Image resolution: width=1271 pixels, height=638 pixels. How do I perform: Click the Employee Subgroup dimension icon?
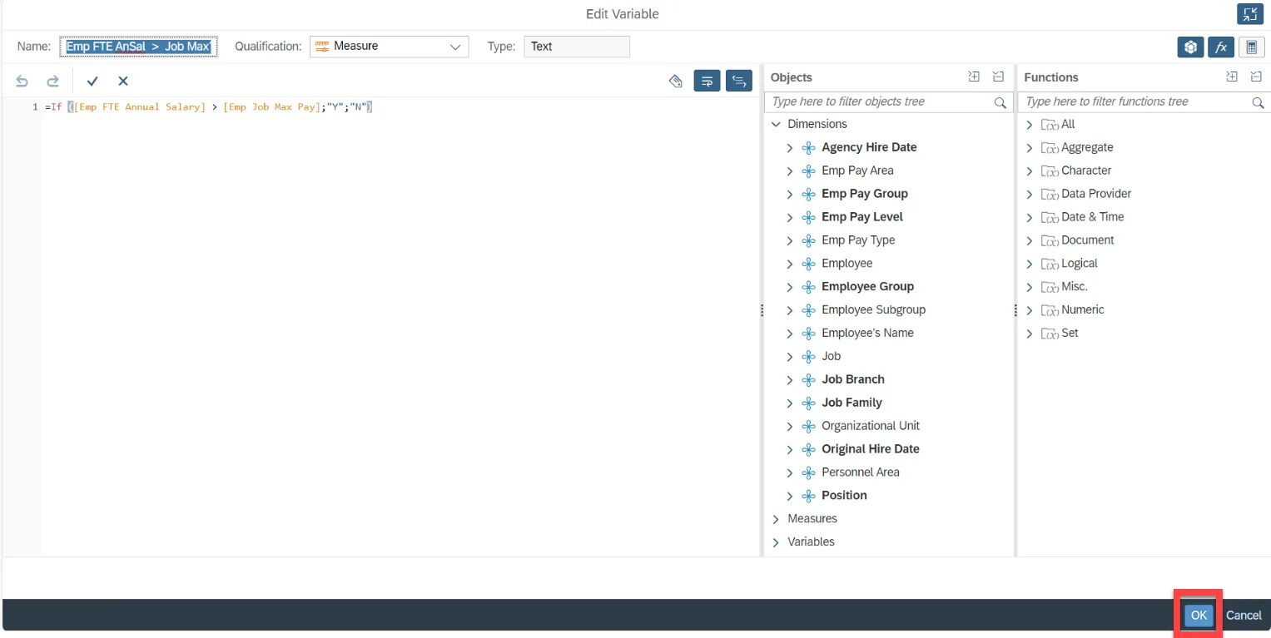[x=807, y=310]
